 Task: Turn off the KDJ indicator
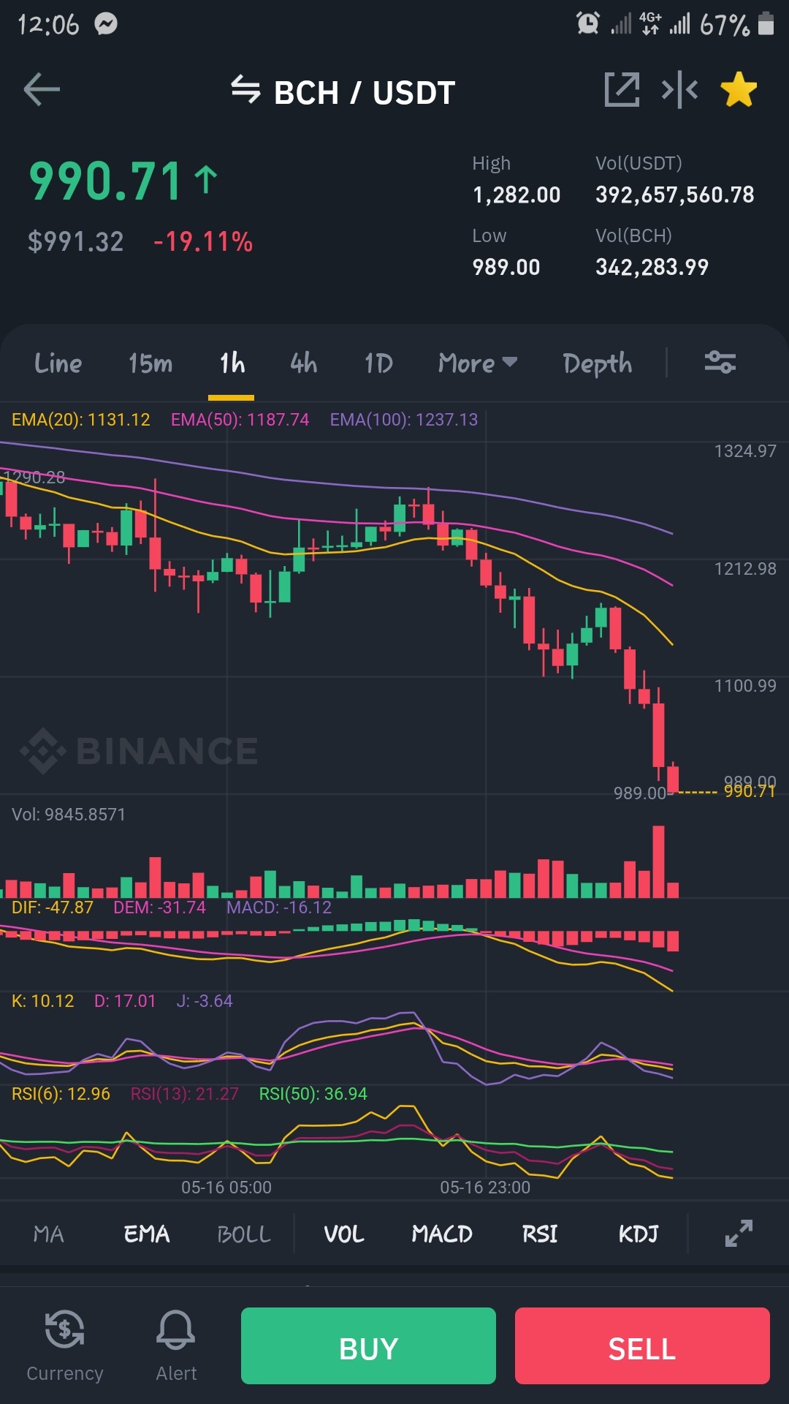point(639,1234)
